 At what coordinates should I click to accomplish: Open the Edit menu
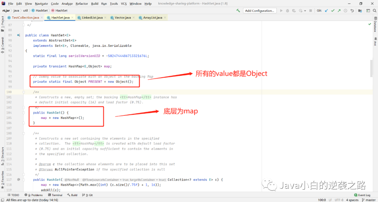(19, 3)
